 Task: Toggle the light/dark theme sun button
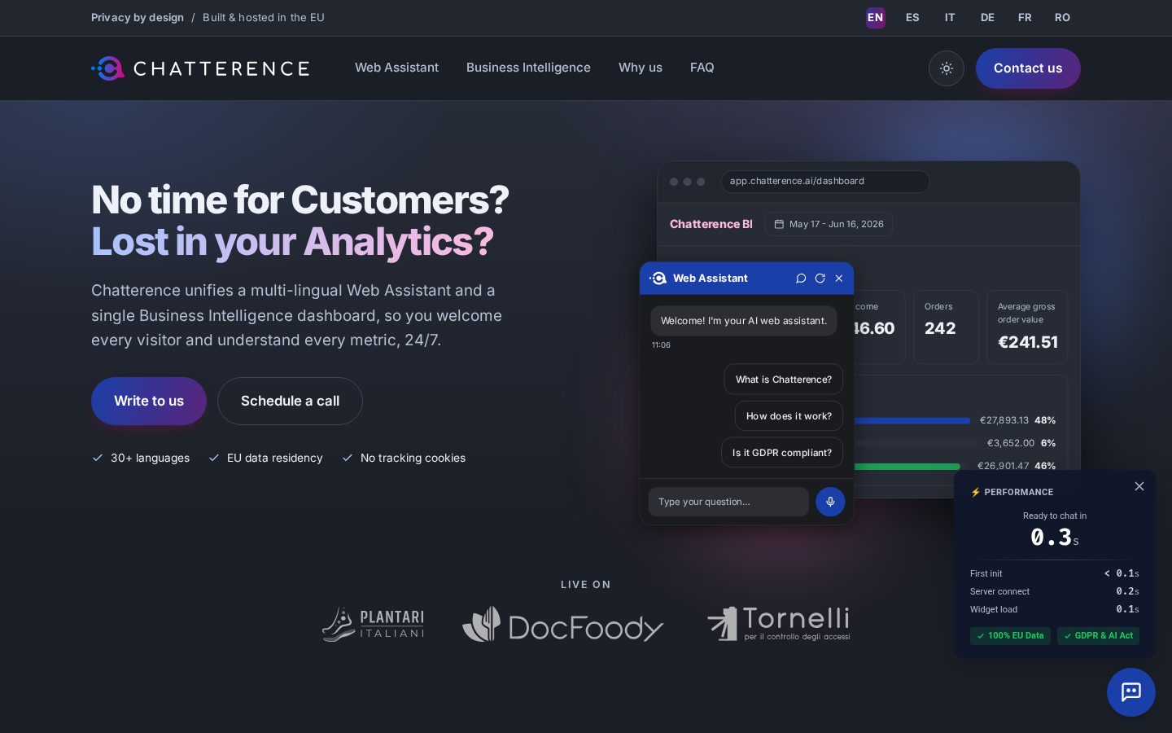pyautogui.click(x=947, y=68)
